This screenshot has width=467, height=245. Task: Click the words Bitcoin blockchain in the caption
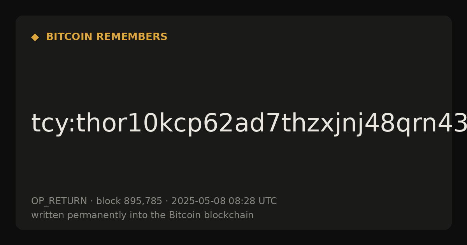pyautogui.click(x=211, y=215)
